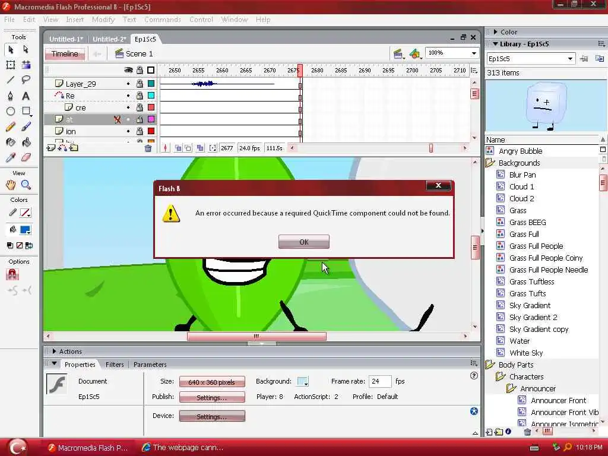The image size is (608, 456).
Task: Open the library Ep1Sc5 document dropdown
Action: [570, 59]
